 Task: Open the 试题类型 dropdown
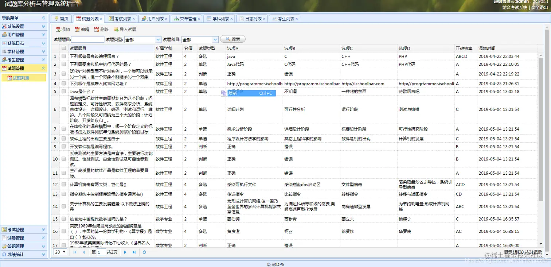coord(158,39)
